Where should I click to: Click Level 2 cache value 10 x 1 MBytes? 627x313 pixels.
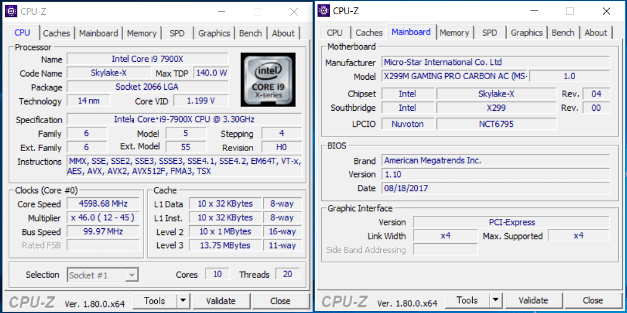click(225, 231)
